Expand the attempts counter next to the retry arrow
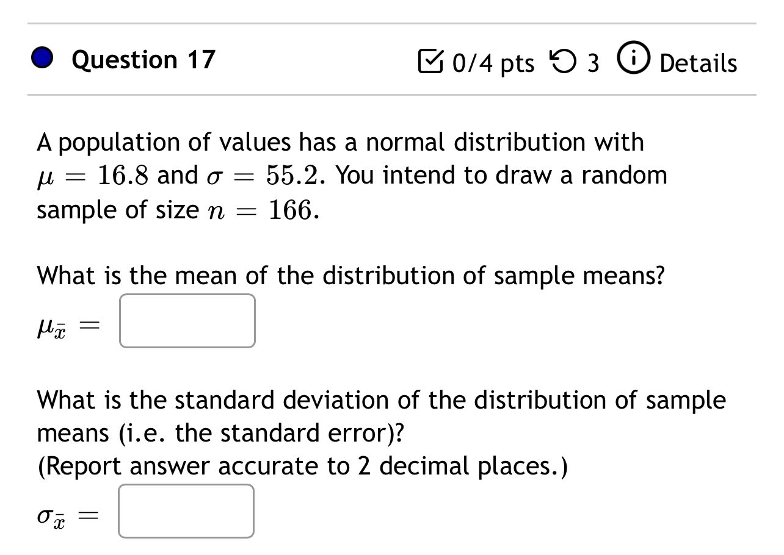The width and height of the screenshot is (784, 555). click(x=593, y=63)
